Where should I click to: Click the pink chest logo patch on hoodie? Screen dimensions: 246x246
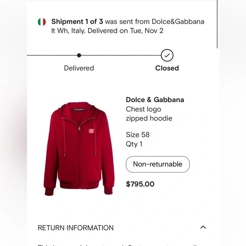[91, 131]
